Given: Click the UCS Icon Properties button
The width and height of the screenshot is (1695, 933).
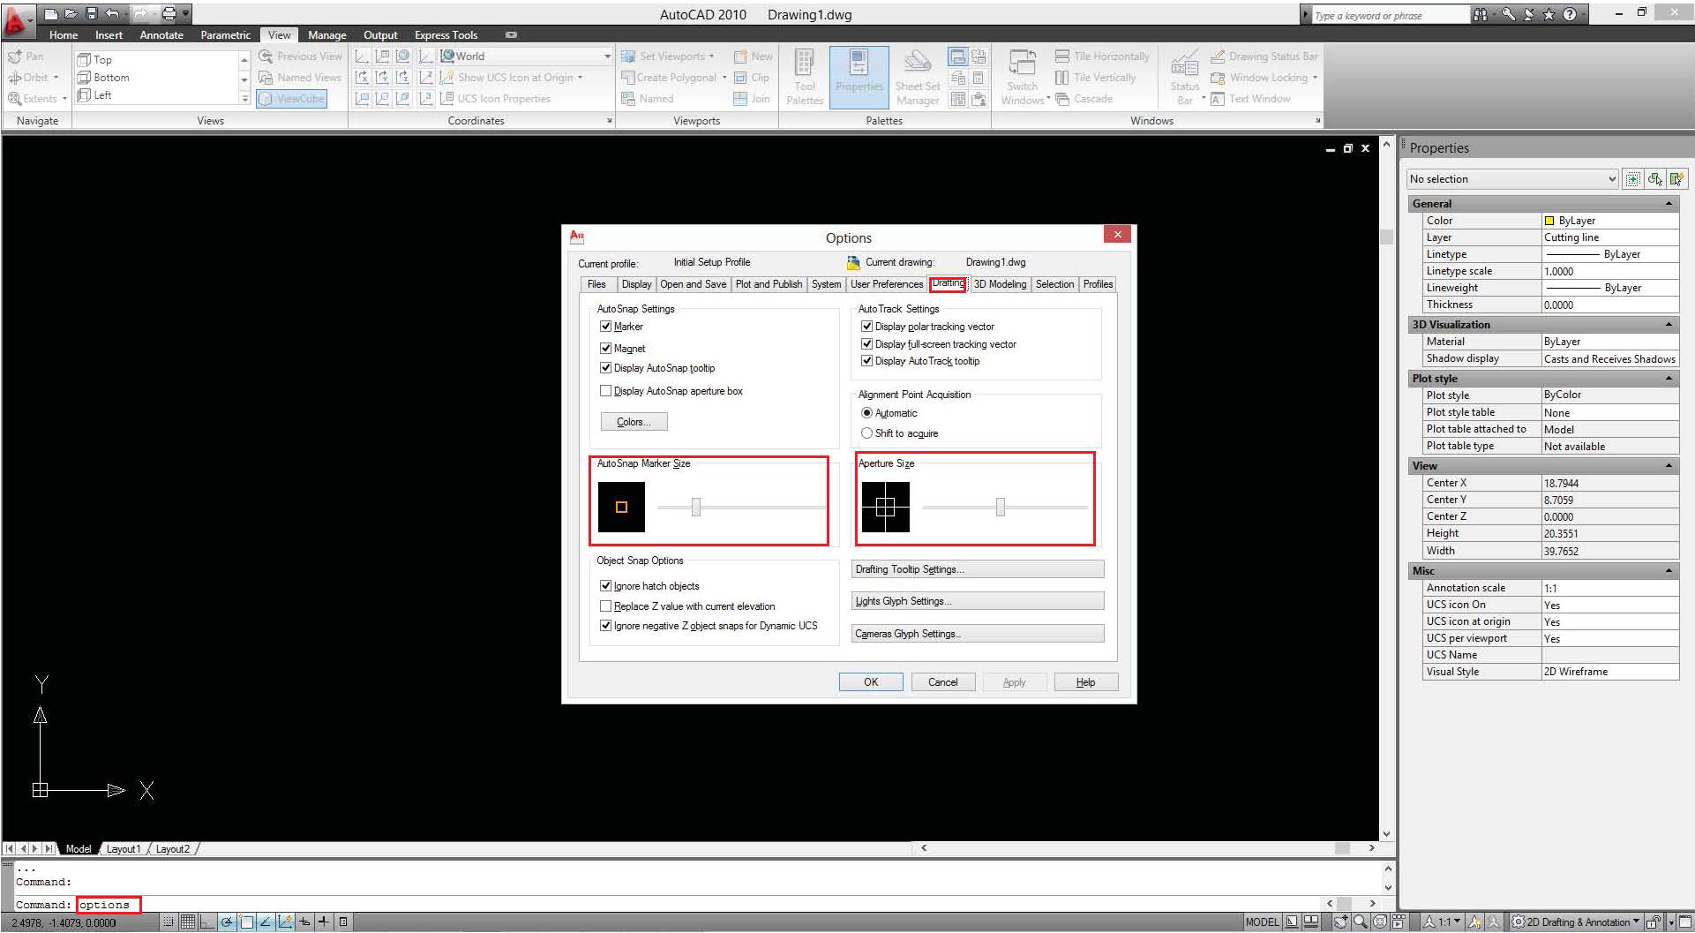Looking at the screenshot, I should coord(495,99).
